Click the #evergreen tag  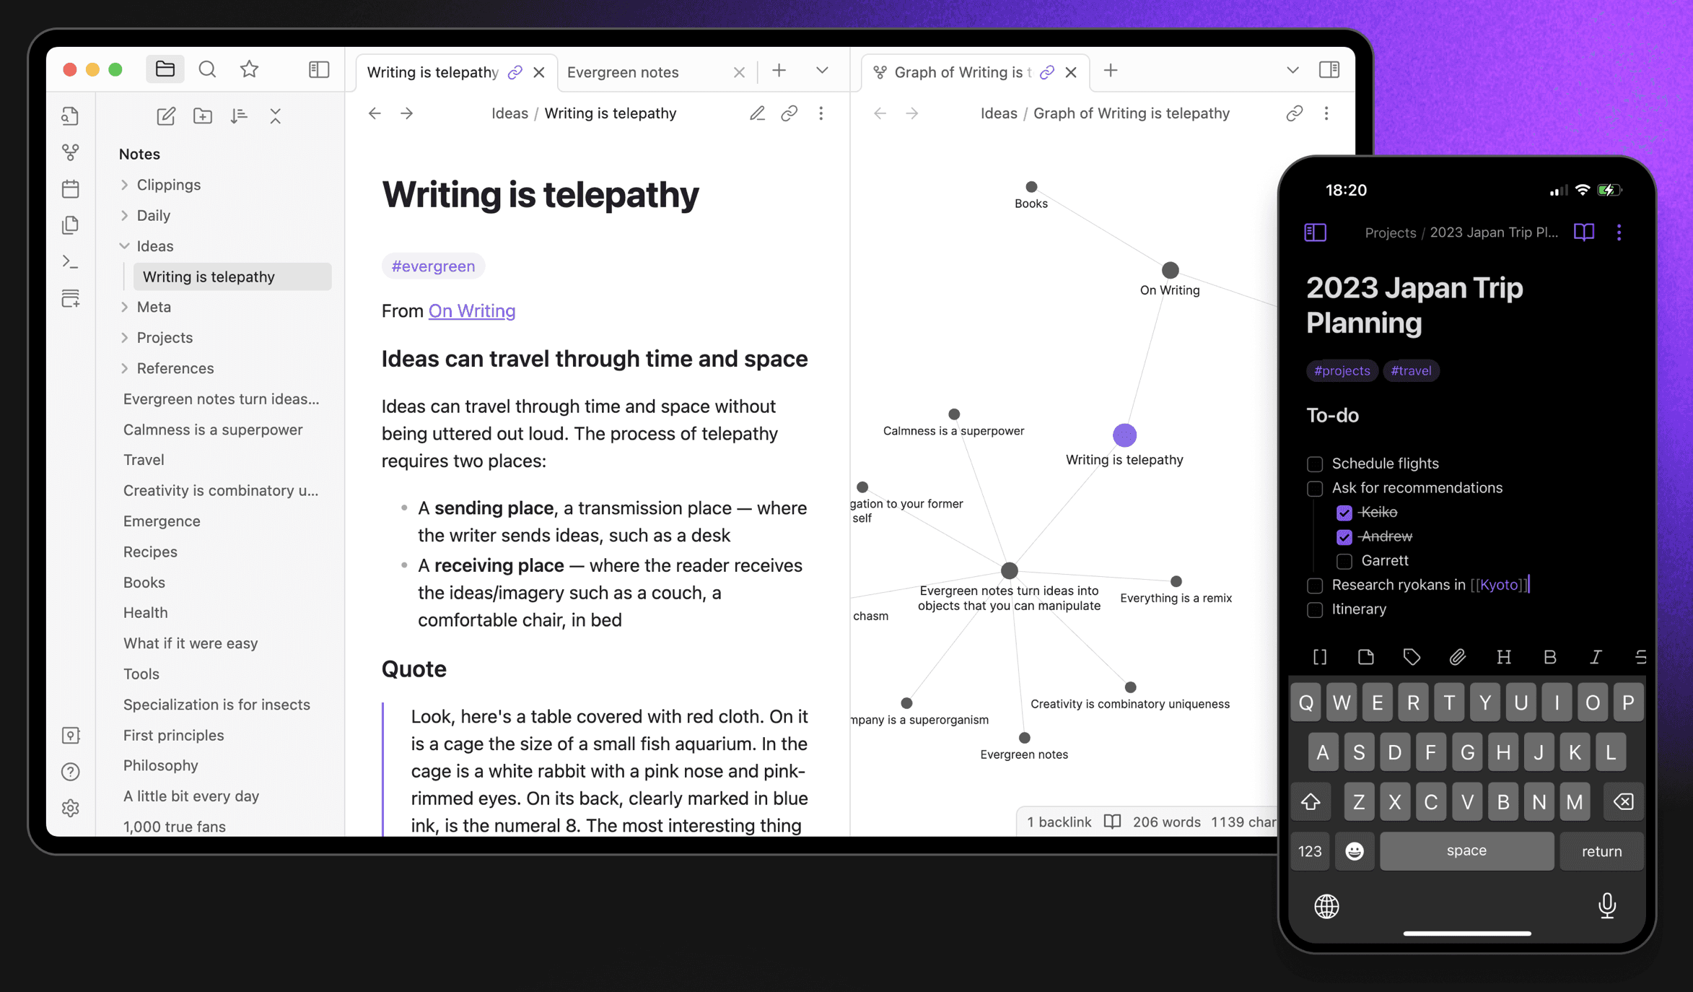[433, 266]
